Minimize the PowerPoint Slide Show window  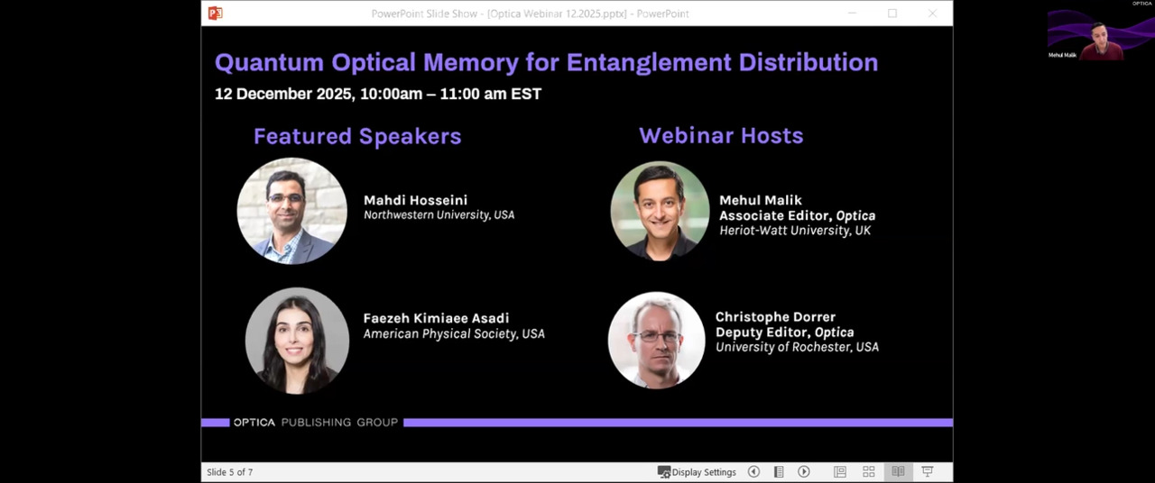coord(852,13)
